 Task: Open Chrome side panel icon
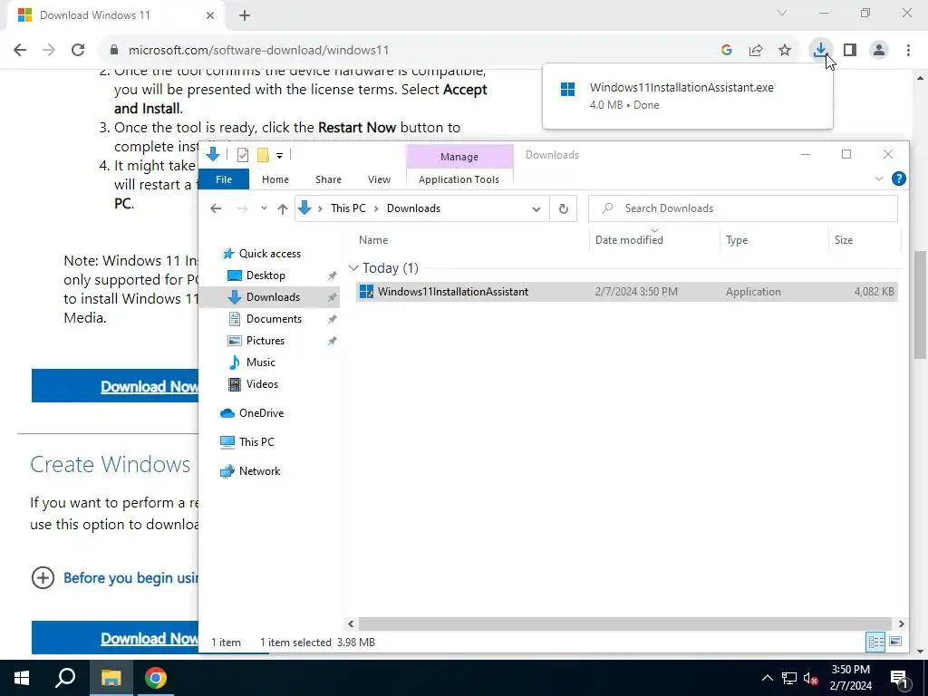(x=850, y=51)
